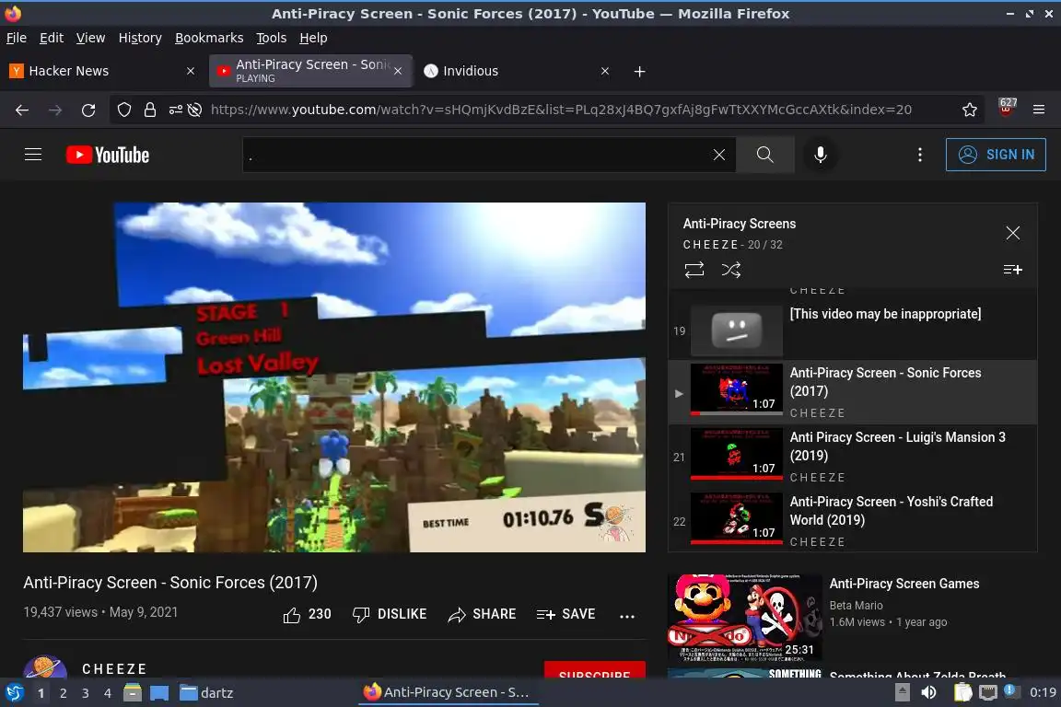Switch to the Hacker News tab
The width and height of the screenshot is (1061, 707).
103,71
